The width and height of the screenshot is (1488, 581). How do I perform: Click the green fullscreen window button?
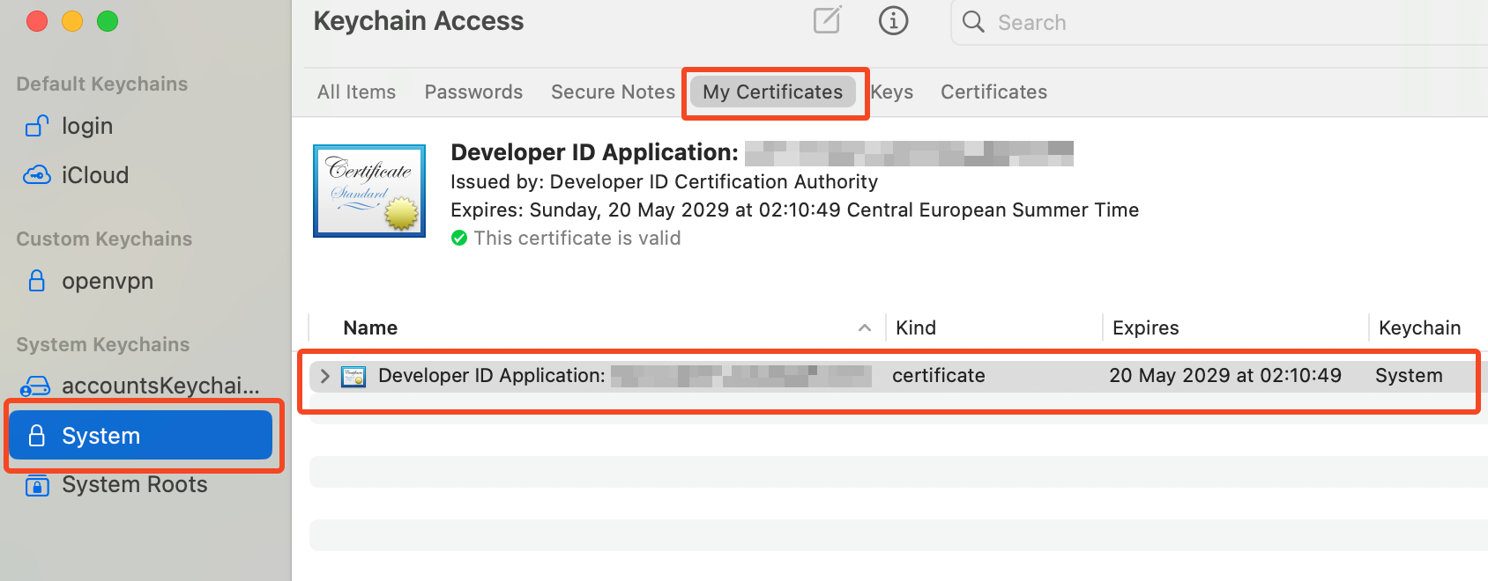coord(108,21)
